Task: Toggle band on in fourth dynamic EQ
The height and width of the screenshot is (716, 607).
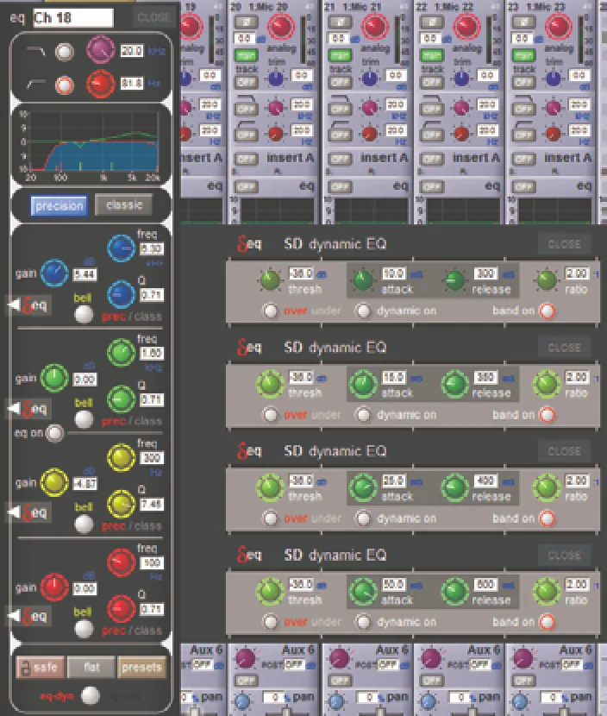Action: click(548, 622)
